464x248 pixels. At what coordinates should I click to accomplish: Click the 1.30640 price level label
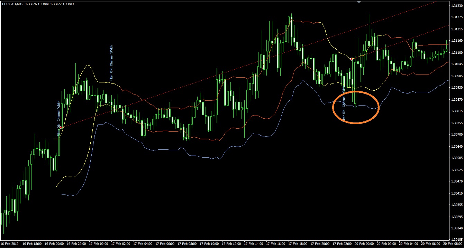point(457,147)
